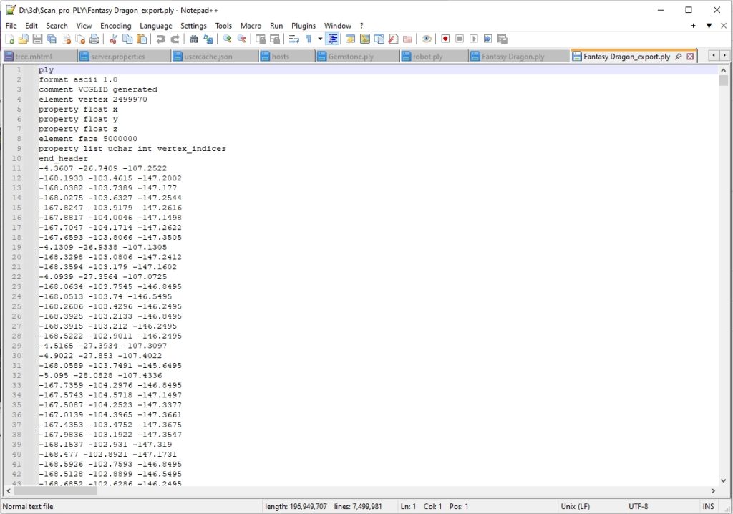733x514 pixels.
Task: Toggle the monitoring eye icon
Action: 427,39
